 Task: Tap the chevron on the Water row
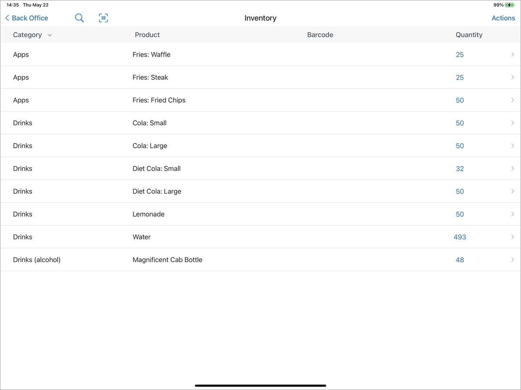(x=513, y=237)
